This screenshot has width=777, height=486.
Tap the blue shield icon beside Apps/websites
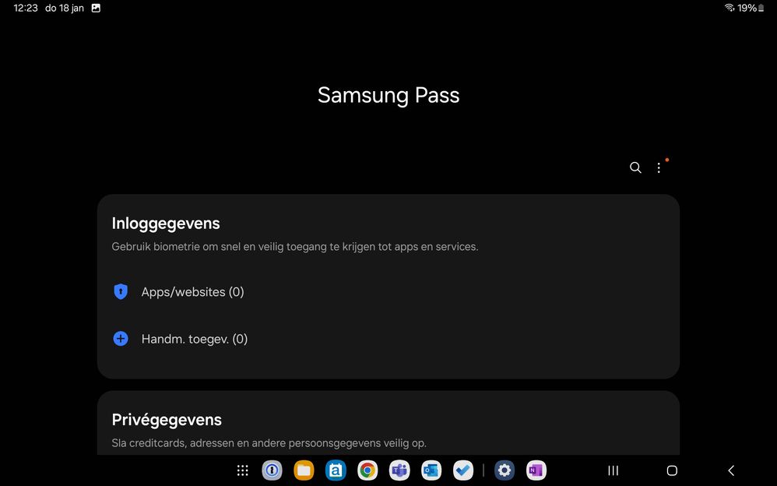pyautogui.click(x=121, y=291)
